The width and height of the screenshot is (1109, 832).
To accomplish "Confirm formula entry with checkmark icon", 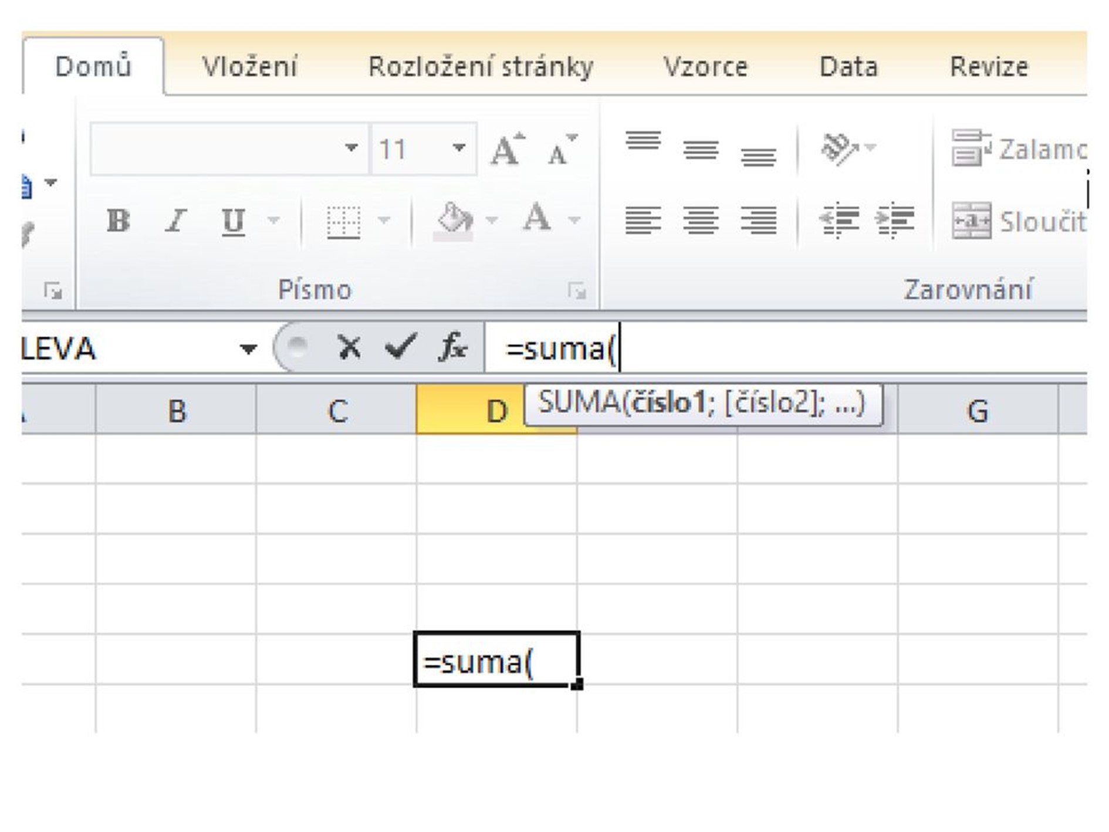I will tap(400, 346).
